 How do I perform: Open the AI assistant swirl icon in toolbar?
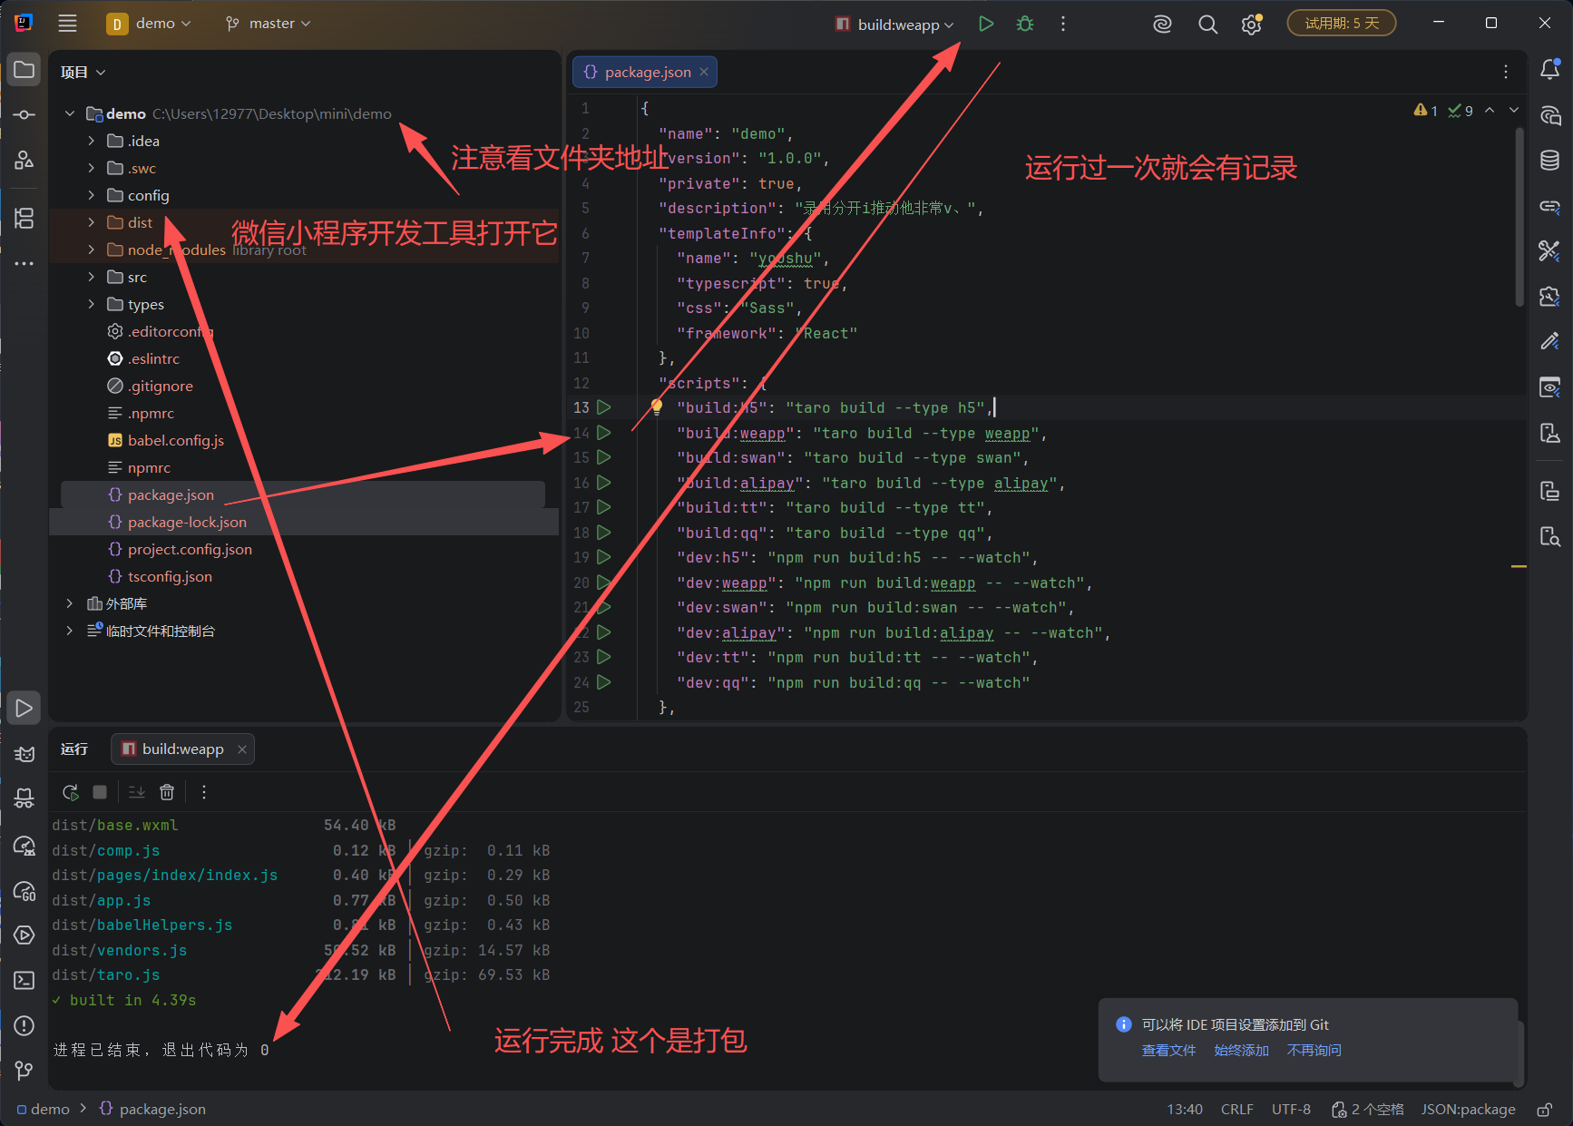click(1162, 24)
